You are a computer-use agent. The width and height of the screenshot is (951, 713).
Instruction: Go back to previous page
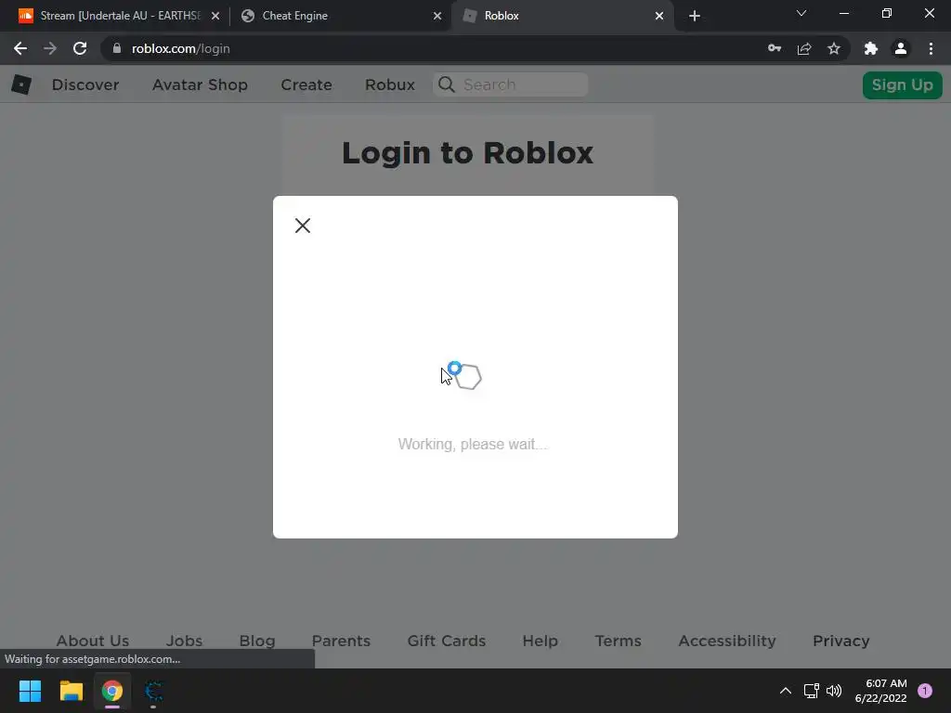(20, 48)
